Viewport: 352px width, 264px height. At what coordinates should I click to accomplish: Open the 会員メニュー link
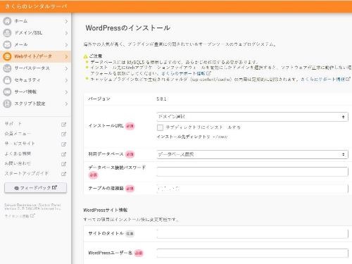point(18,134)
